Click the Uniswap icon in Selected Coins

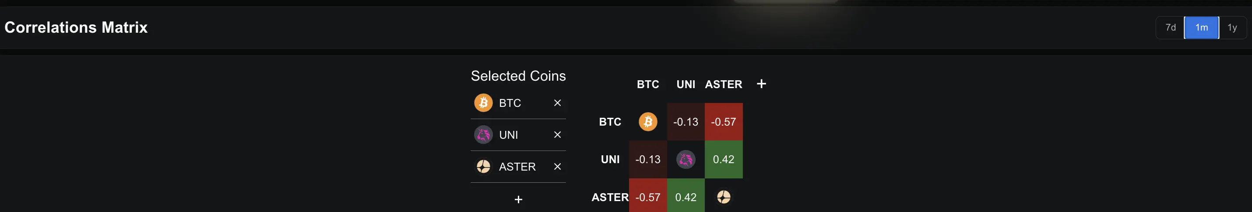pyautogui.click(x=483, y=135)
